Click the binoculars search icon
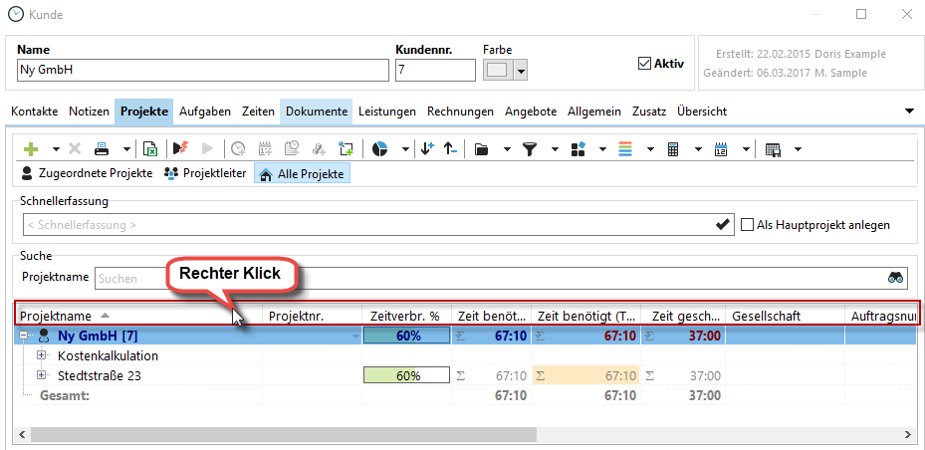The width and height of the screenshot is (925, 450). [895, 278]
